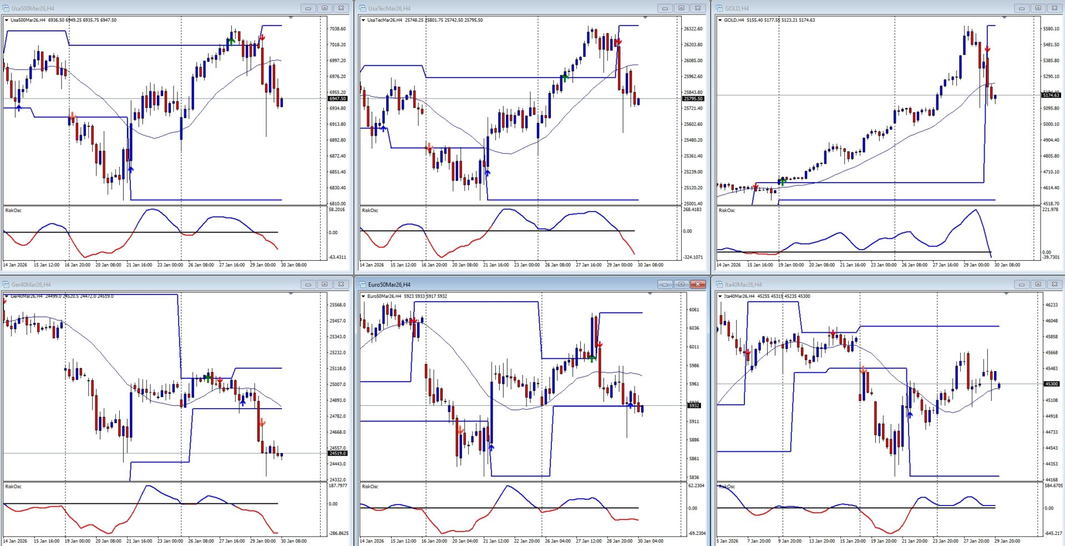Activate the Ita40Mar26,H4 window title bar
The width and height of the screenshot is (1065, 546).
(x=860, y=285)
